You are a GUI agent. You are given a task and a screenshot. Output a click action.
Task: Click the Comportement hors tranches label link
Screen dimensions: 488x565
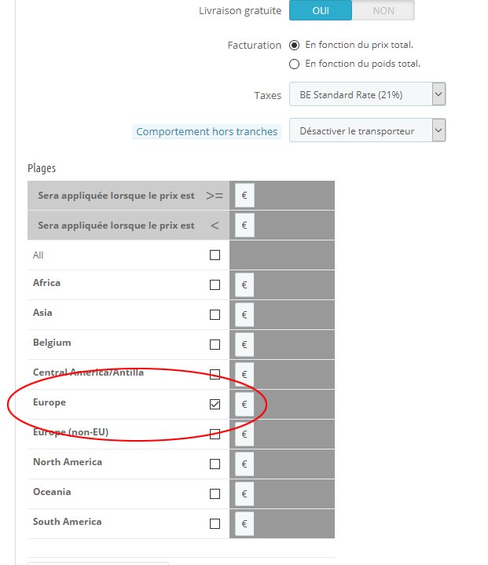point(207,131)
